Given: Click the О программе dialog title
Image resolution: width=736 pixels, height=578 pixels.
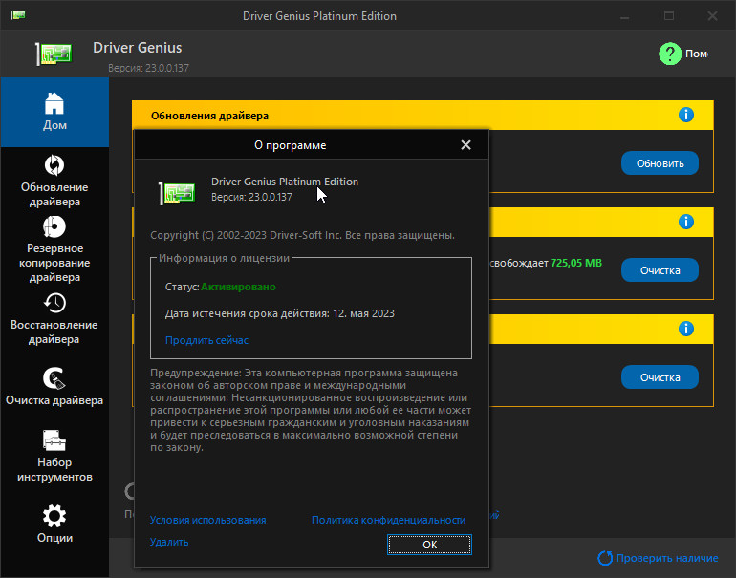Looking at the screenshot, I should coord(290,145).
